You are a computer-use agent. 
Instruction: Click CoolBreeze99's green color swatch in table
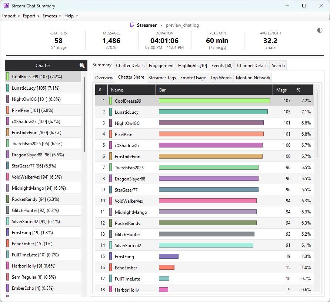[110, 101]
